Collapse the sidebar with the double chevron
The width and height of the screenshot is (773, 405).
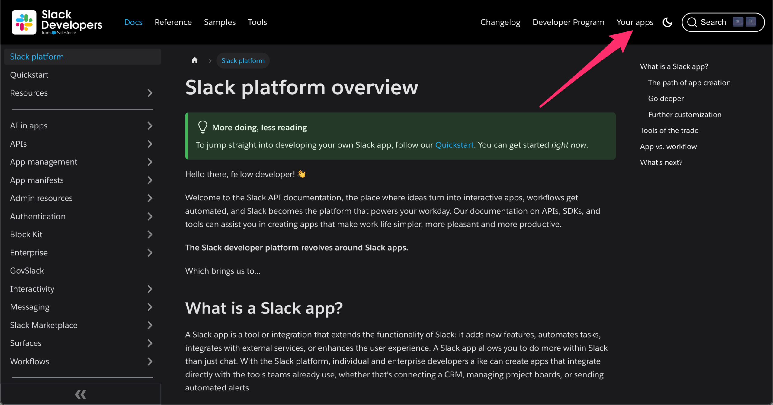point(81,394)
